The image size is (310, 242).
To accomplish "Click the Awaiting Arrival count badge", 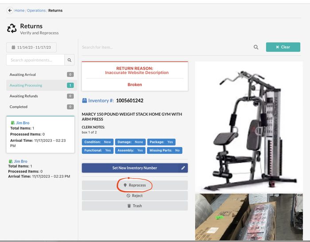I will click(70, 74).
